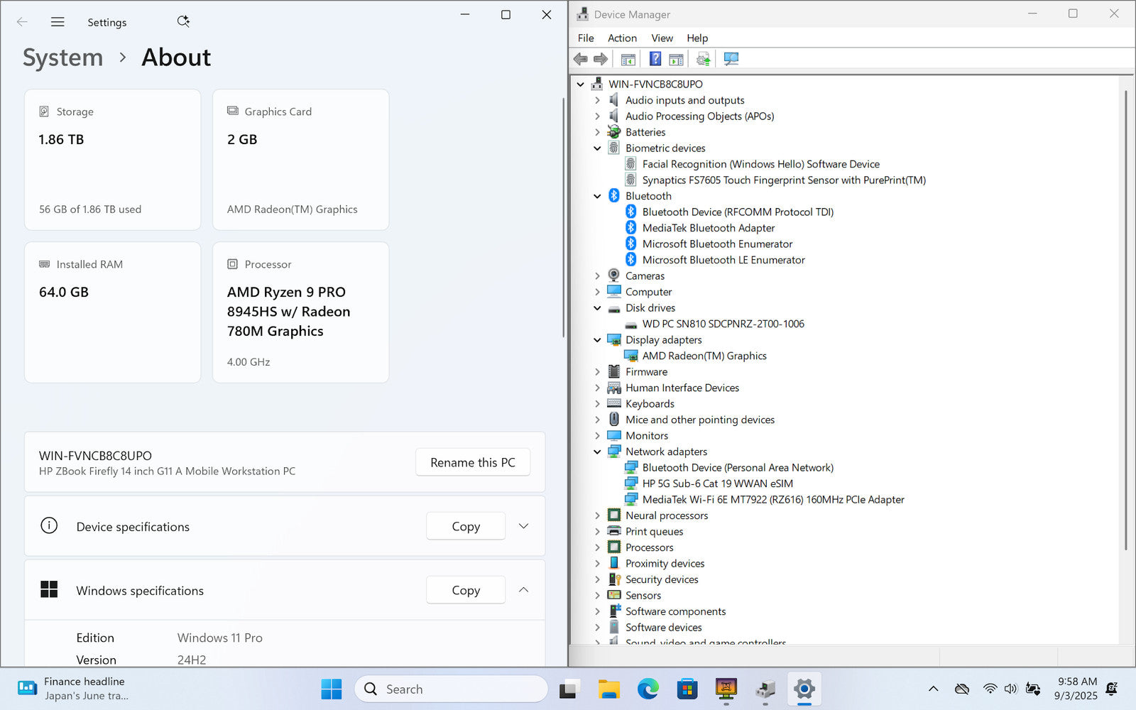Copy the Device specifications
This screenshot has width=1136, height=710.
[466, 526]
